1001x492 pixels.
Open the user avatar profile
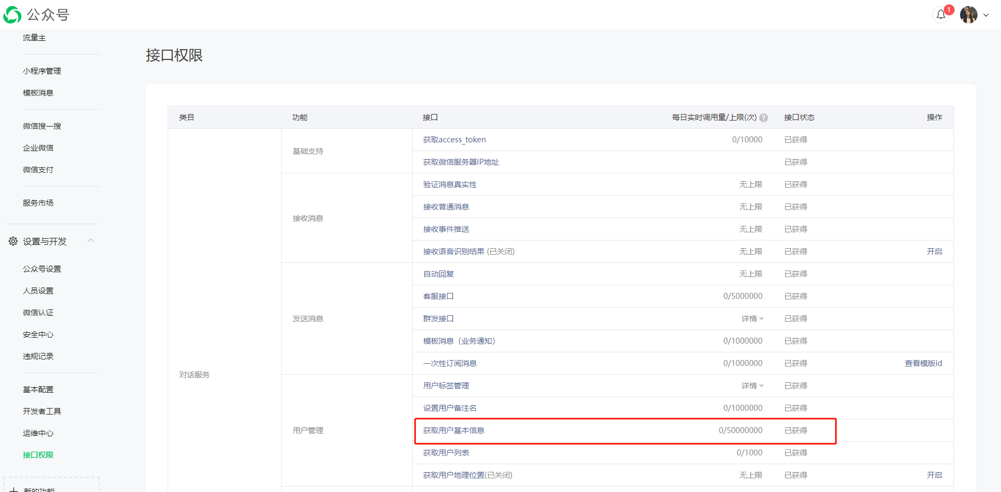point(969,15)
